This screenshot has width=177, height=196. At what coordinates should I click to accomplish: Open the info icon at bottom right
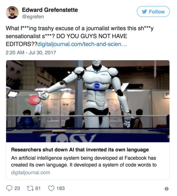pyautogui.click(x=166, y=189)
